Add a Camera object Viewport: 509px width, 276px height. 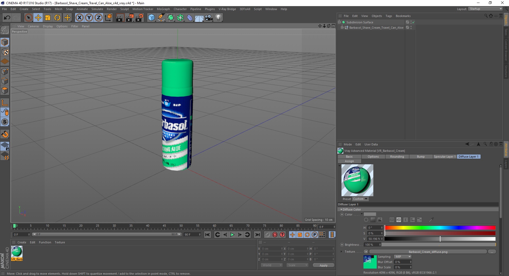pyautogui.click(x=209, y=18)
